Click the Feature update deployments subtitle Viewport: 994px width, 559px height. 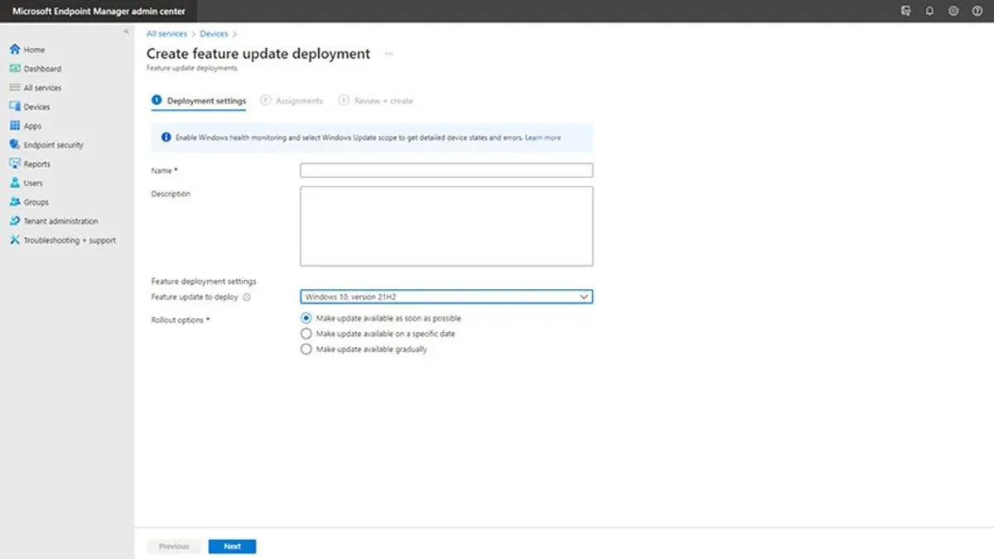[x=191, y=68]
